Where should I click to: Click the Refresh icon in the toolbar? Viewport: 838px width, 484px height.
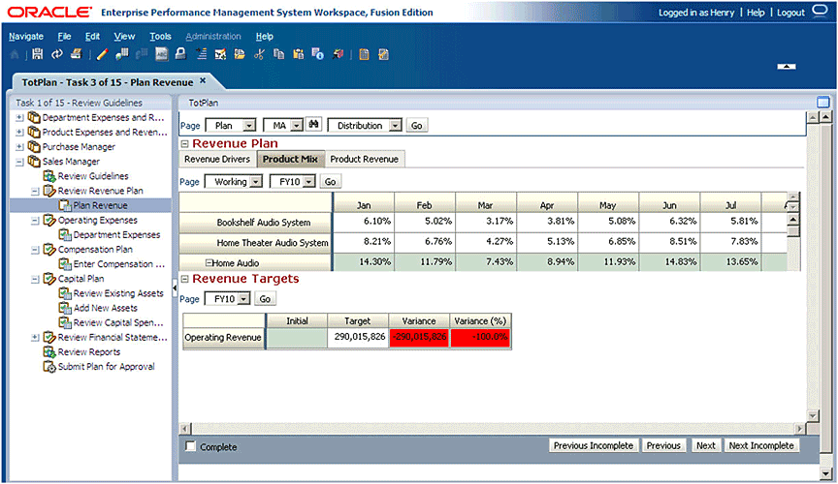[x=57, y=54]
